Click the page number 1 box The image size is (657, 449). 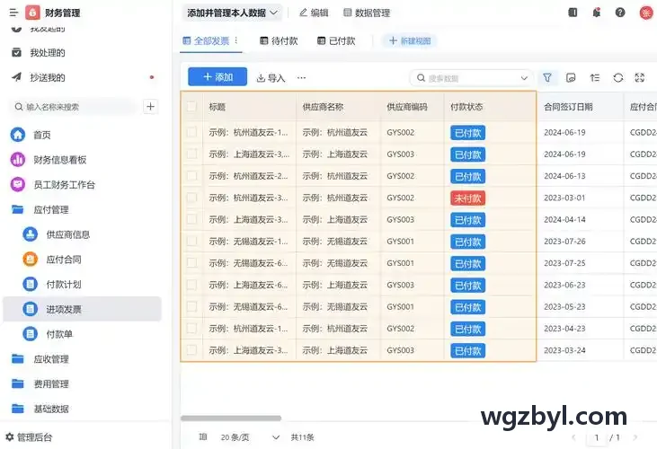point(597,437)
